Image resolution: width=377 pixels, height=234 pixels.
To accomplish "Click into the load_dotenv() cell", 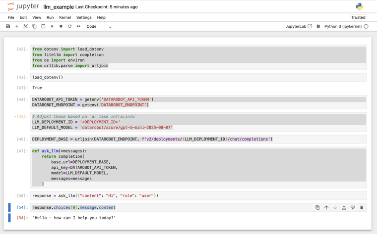I will tap(198, 77).
